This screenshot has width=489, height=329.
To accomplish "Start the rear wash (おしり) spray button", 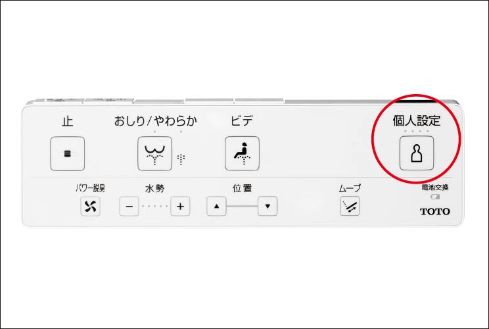I will point(154,153).
